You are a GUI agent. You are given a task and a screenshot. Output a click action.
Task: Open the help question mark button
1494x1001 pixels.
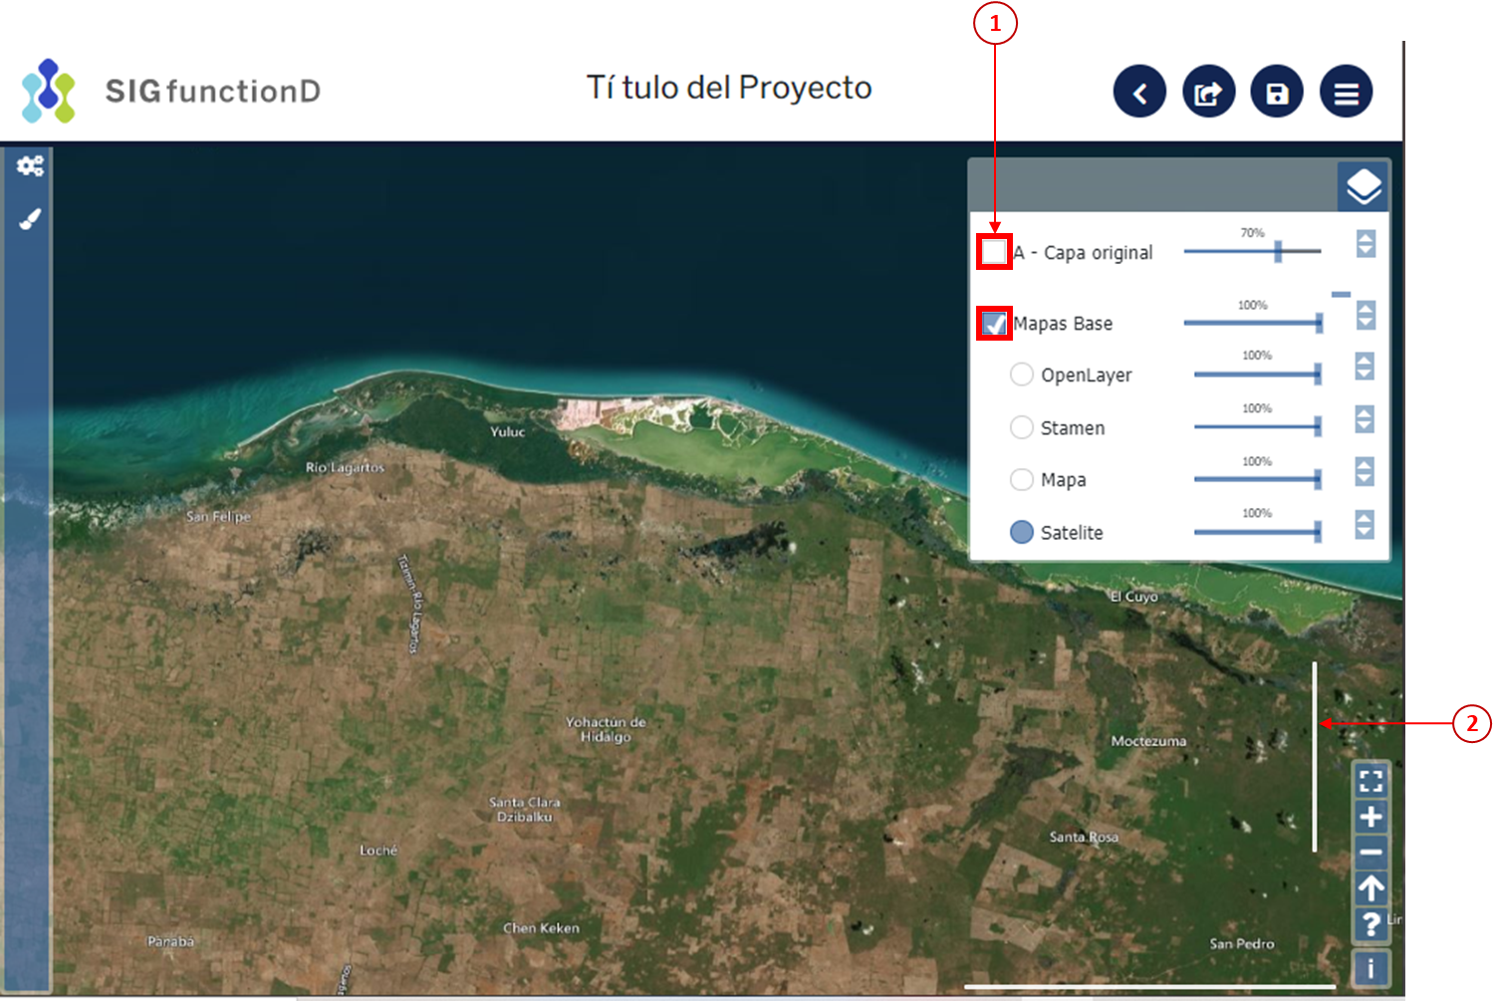(1370, 924)
